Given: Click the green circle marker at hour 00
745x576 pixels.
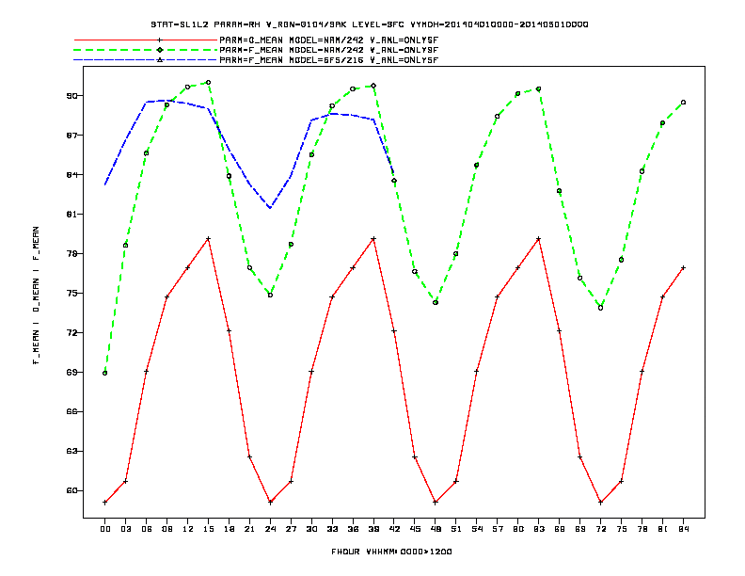Looking at the screenshot, I should 105,373.
